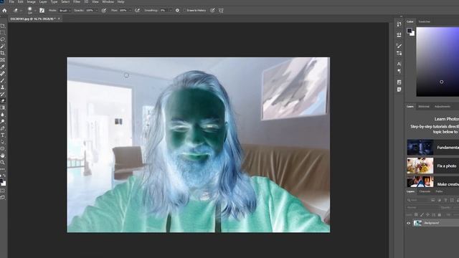Toggle lock all icon in Layers panel
Image resolution: width=459 pixels, height=258 pixels.
pos(440,215)
